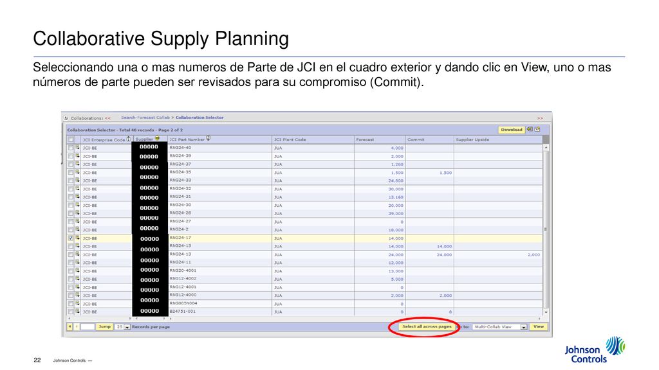Check the box for part RNG24-35
The image size is (659, 370).
(x=71, y=172)
